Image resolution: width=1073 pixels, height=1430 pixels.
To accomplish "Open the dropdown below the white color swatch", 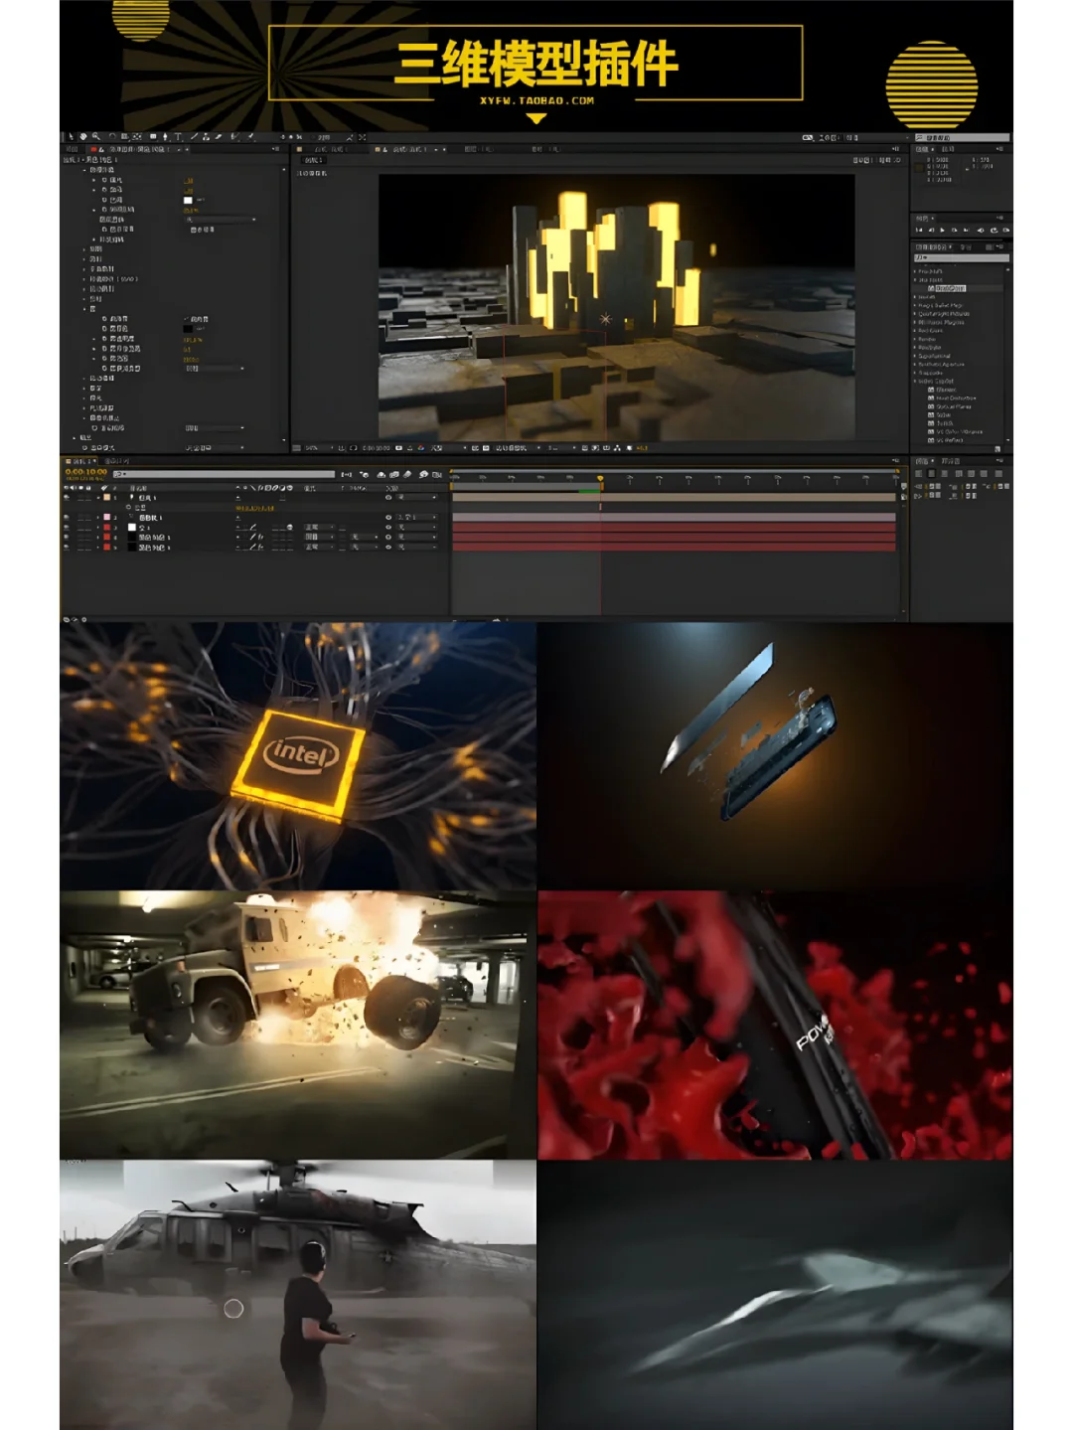I will tap(221, 220).
